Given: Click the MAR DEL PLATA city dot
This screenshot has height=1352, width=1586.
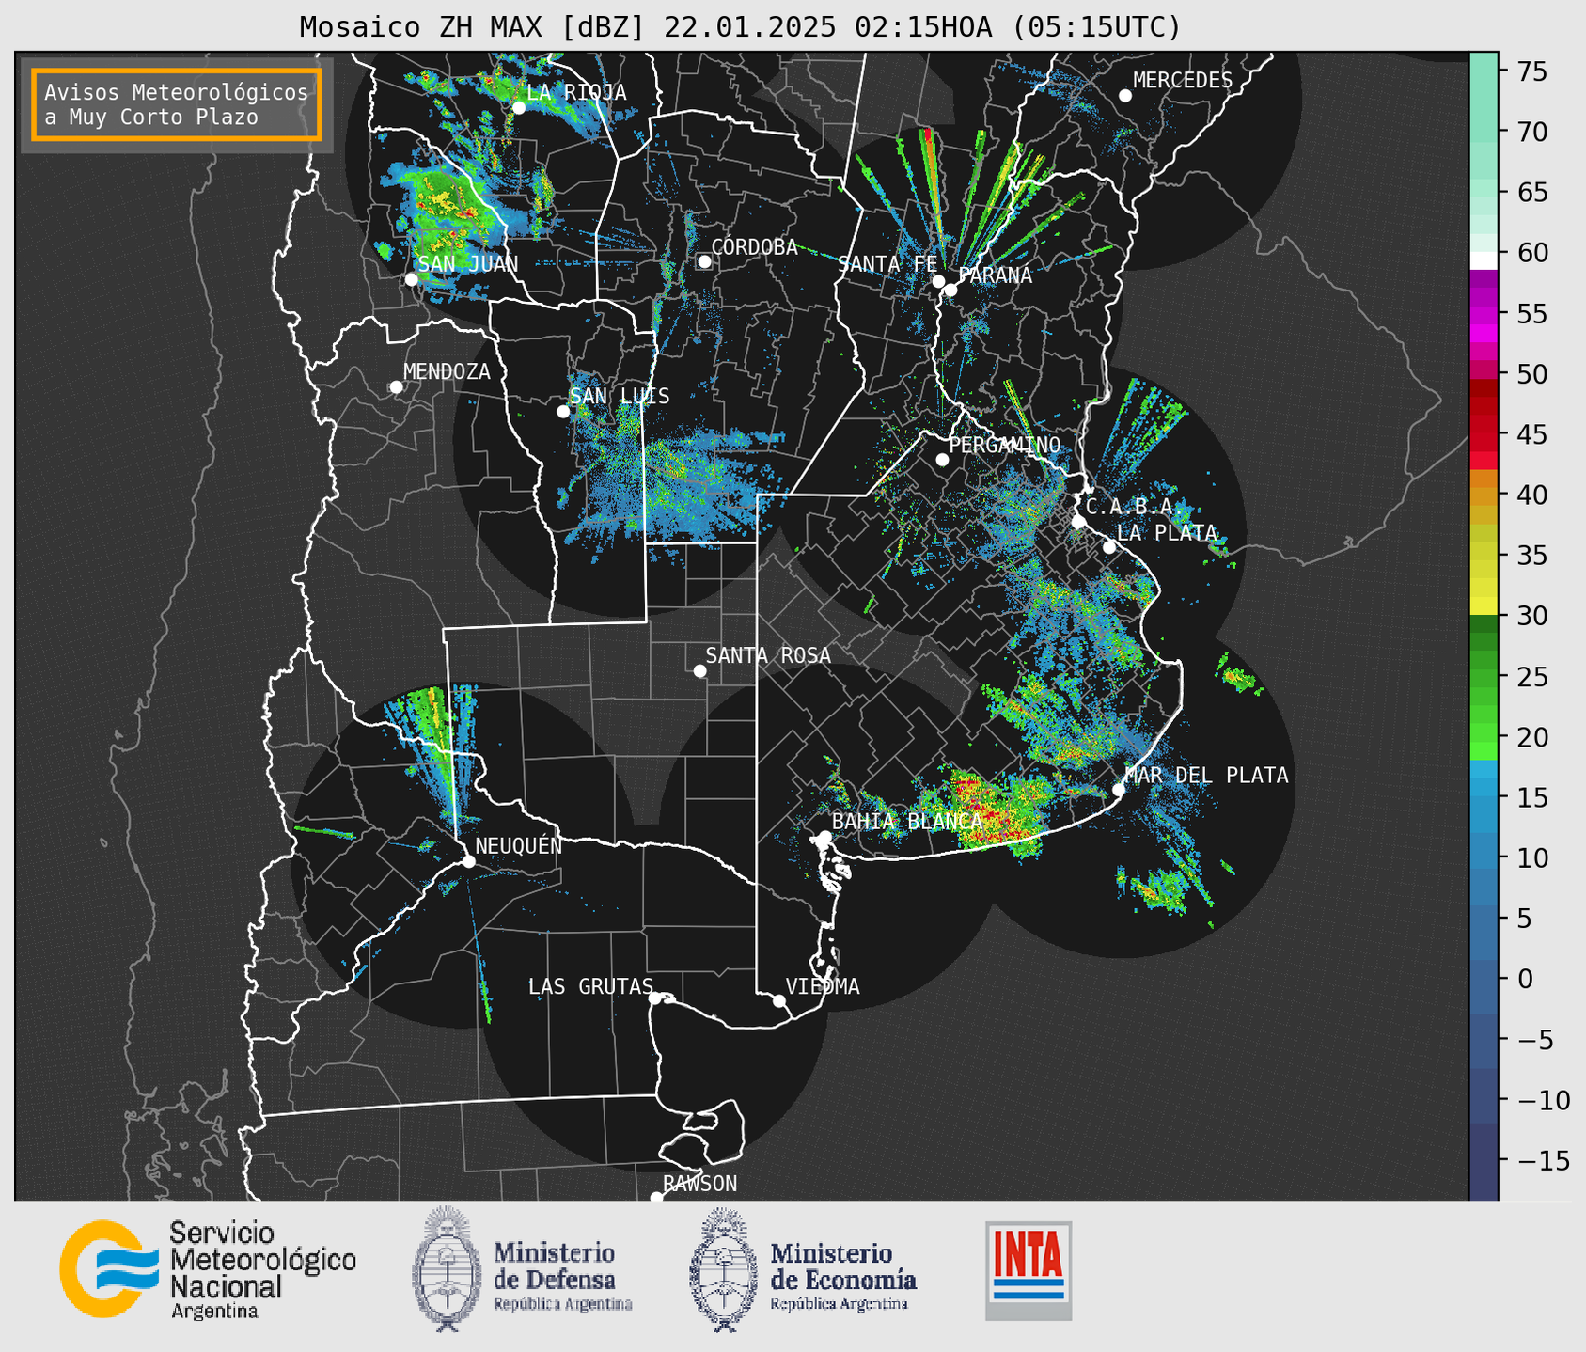Looking at the screenshot, I should (x=1118, y=790).
